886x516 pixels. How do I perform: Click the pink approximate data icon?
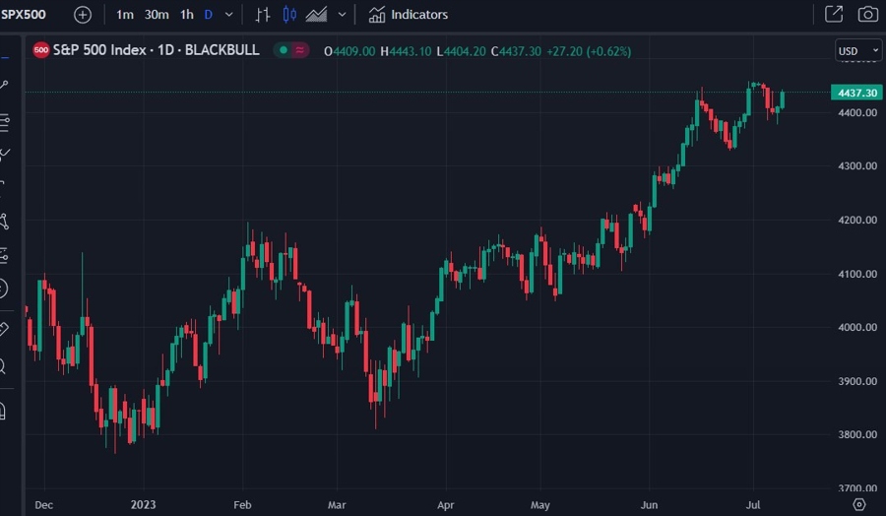(x=299, y=50)
